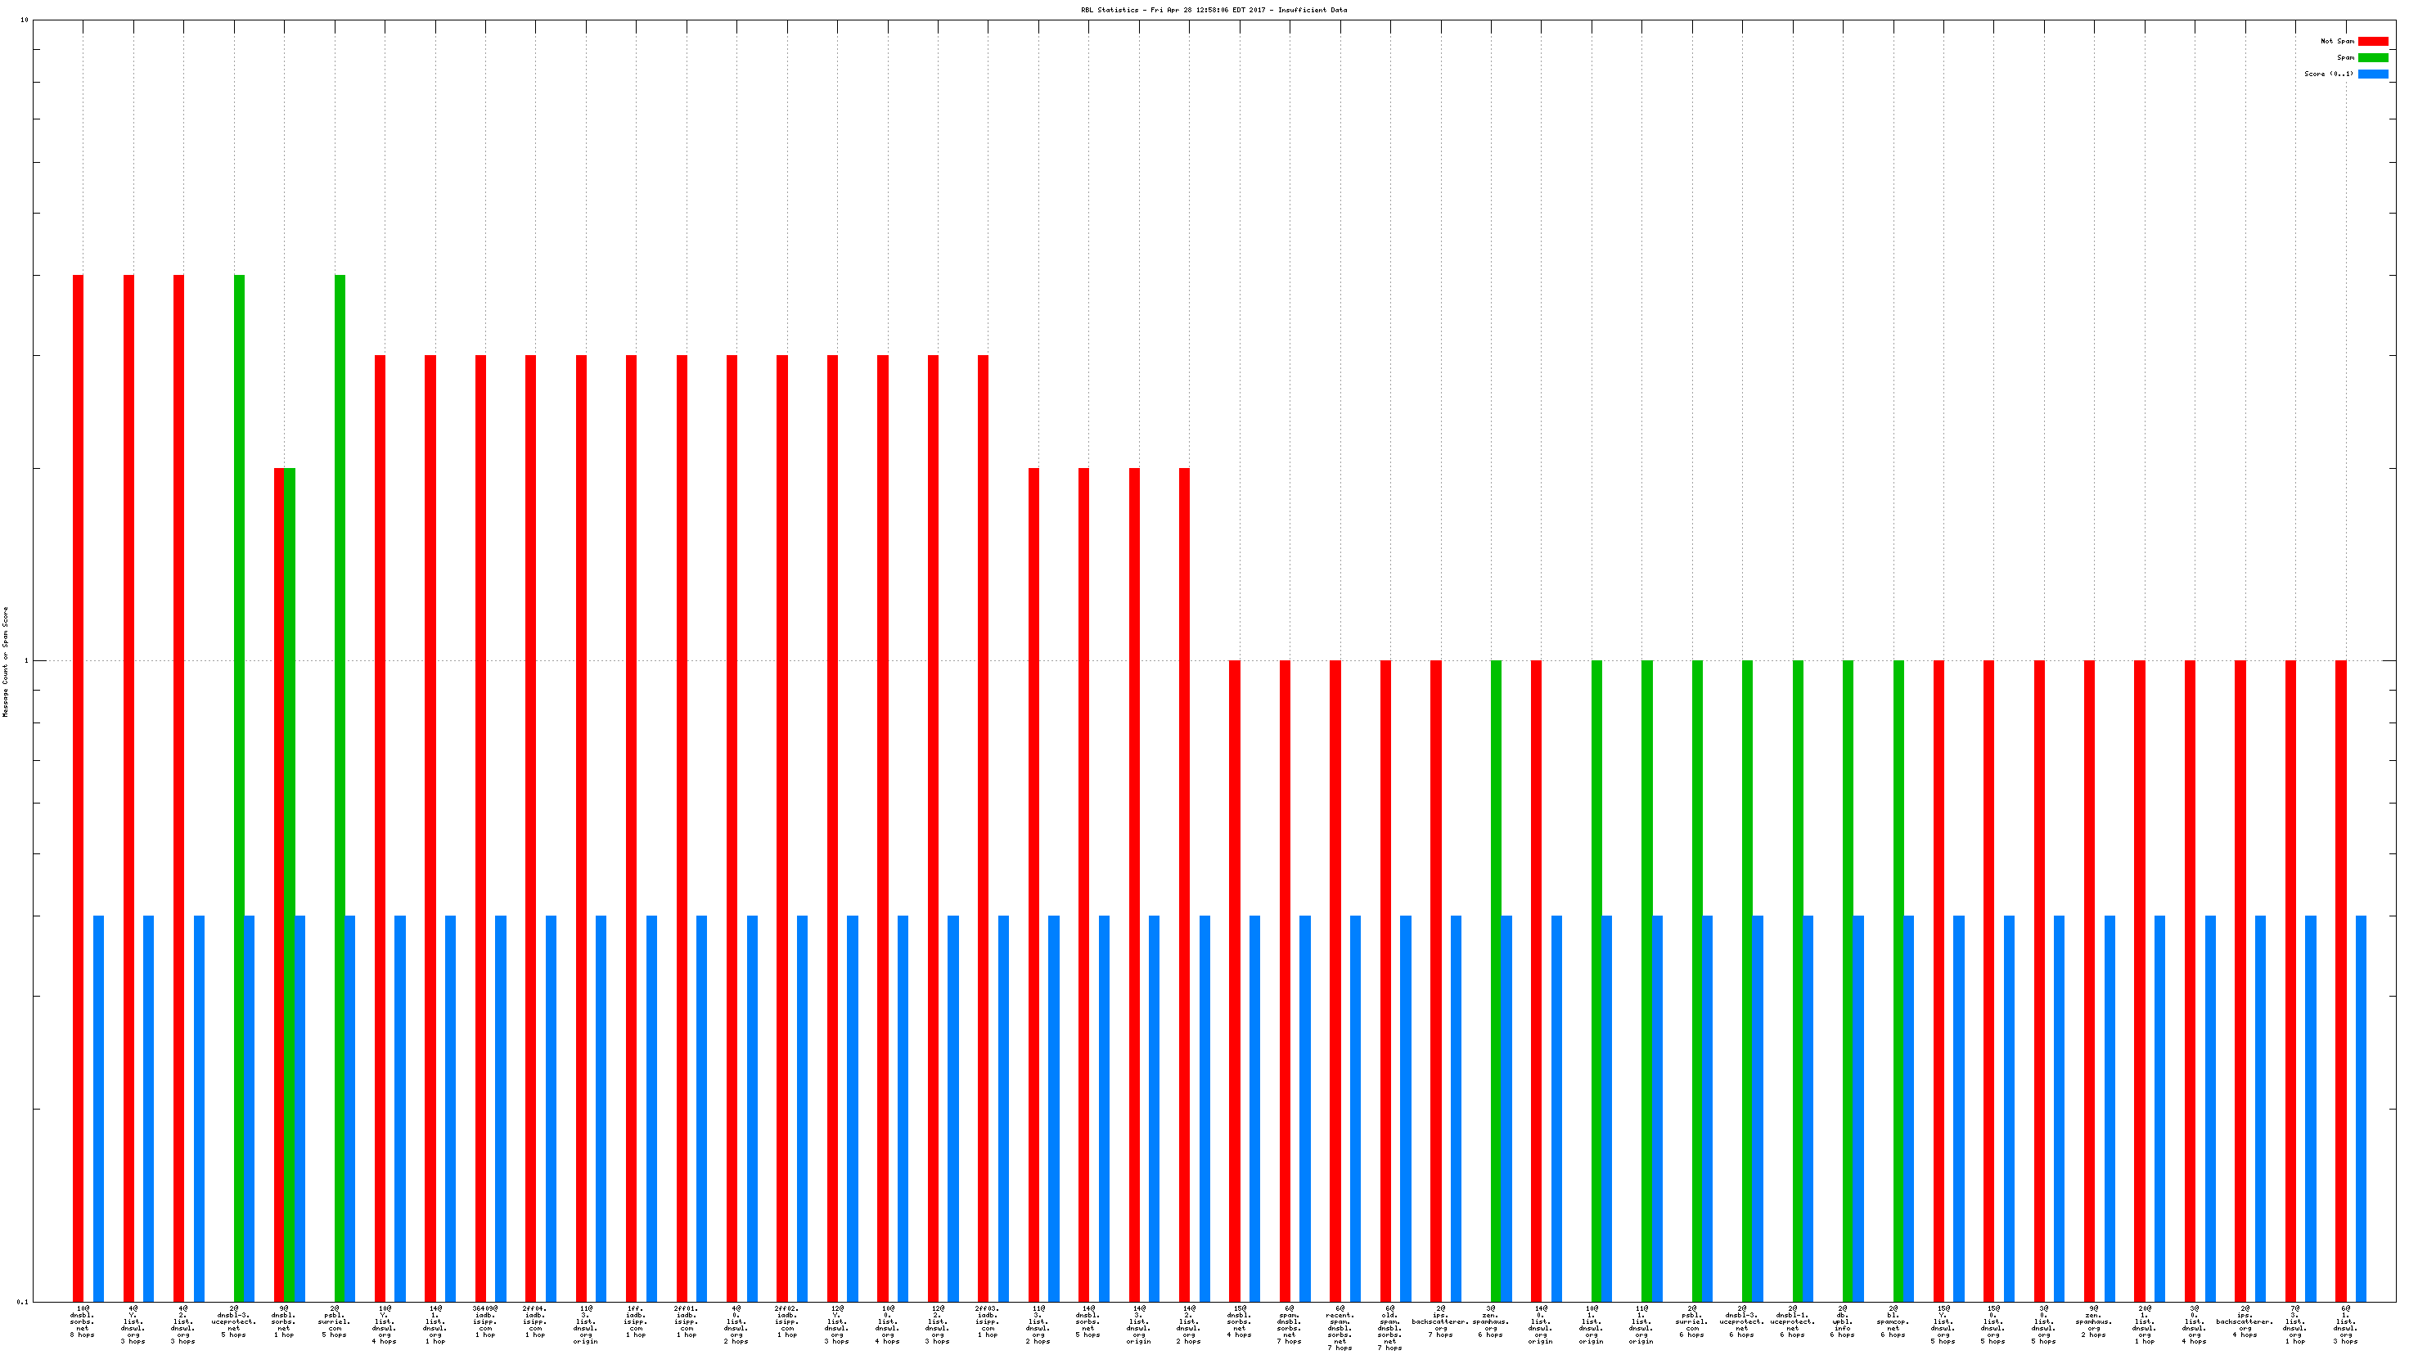
Task: Click the 'Not Spam' legend label
Action: click(x=2337, y=41)
